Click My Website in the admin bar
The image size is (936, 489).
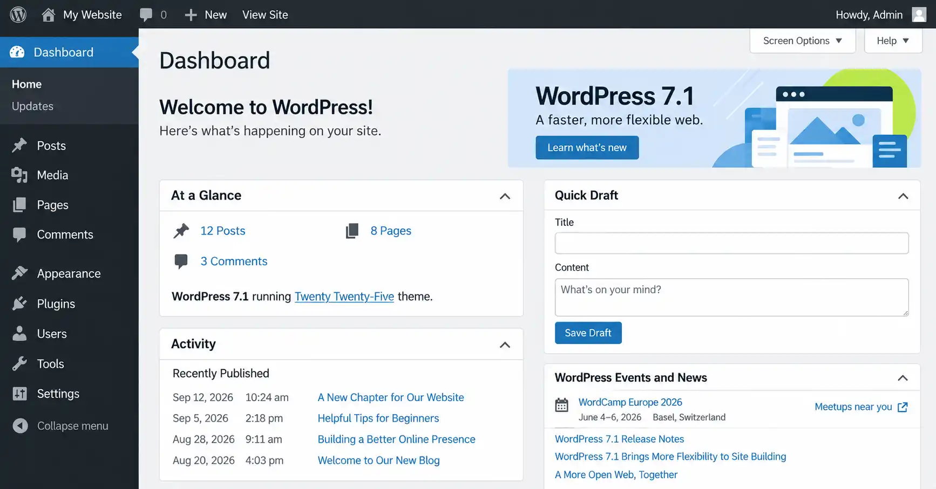(x=92, y=15)
